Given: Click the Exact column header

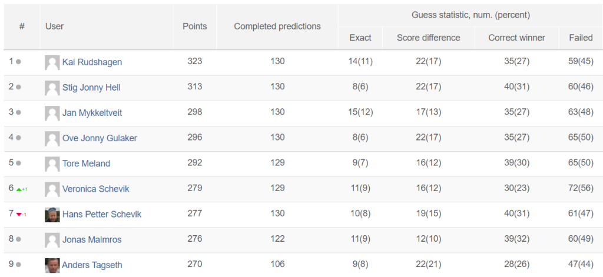Looking at the screenshot, I should coord(360,38).
